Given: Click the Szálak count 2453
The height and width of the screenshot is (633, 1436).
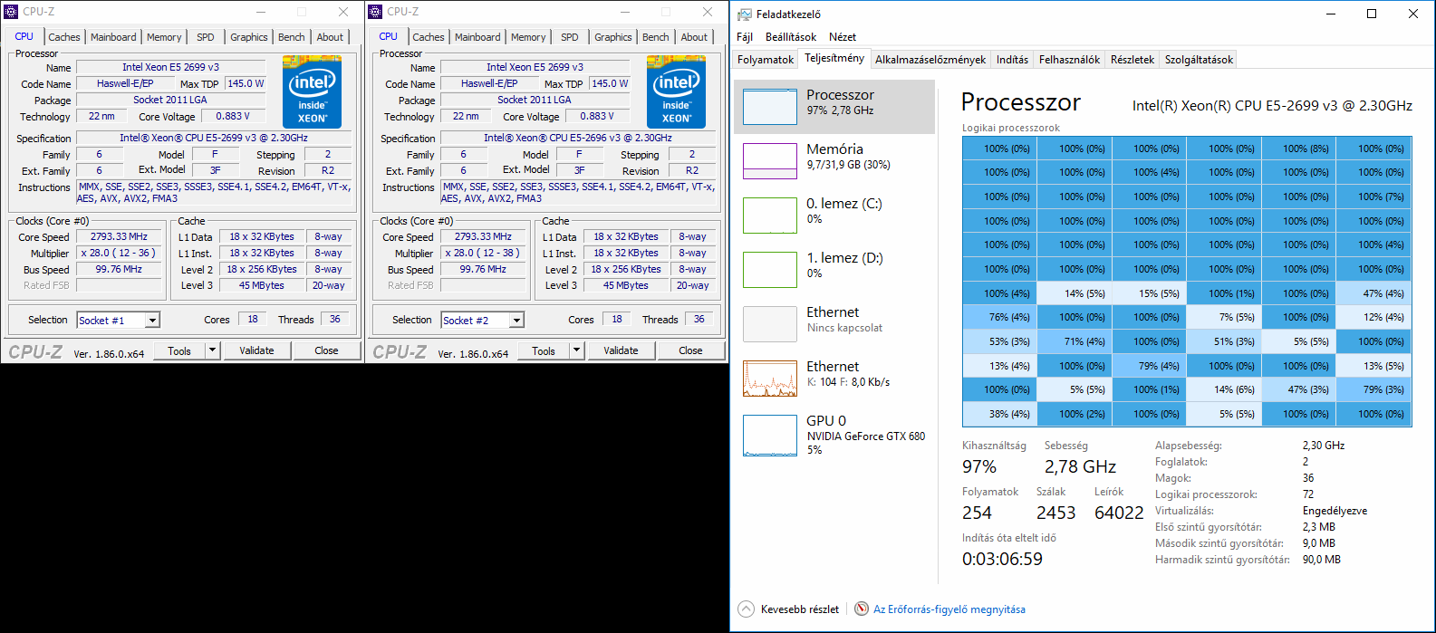Looking at the screenshot, I should 1055,513.
